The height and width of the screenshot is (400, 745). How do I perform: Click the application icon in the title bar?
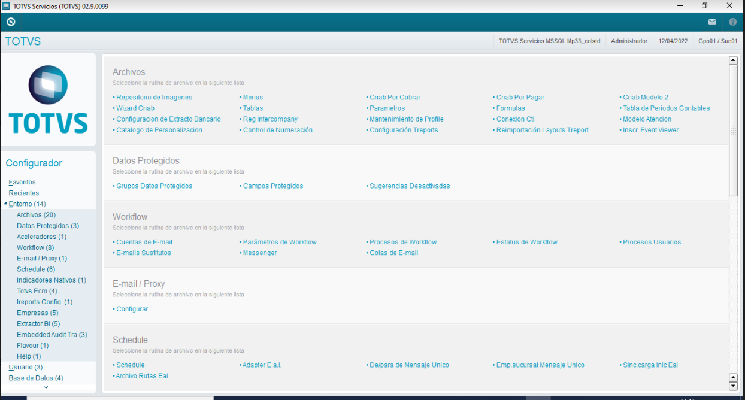click(x=6, y=5)
